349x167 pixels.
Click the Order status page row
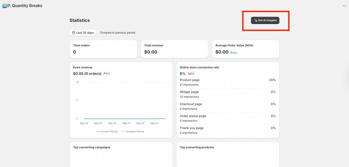(x=228, y=118)
